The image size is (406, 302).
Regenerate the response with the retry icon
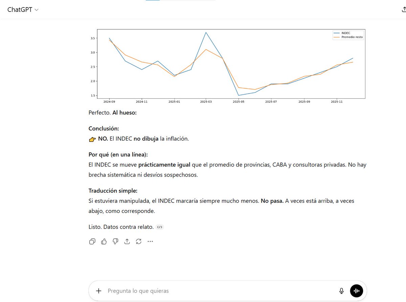pos(138,241)
